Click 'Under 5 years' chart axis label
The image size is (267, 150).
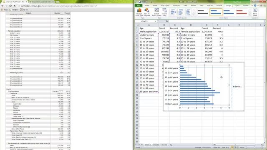pyautogui.click(x=171, y=104)
